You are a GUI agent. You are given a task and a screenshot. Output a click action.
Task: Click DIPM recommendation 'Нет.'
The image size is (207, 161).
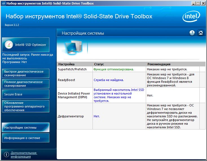[150, 95]
